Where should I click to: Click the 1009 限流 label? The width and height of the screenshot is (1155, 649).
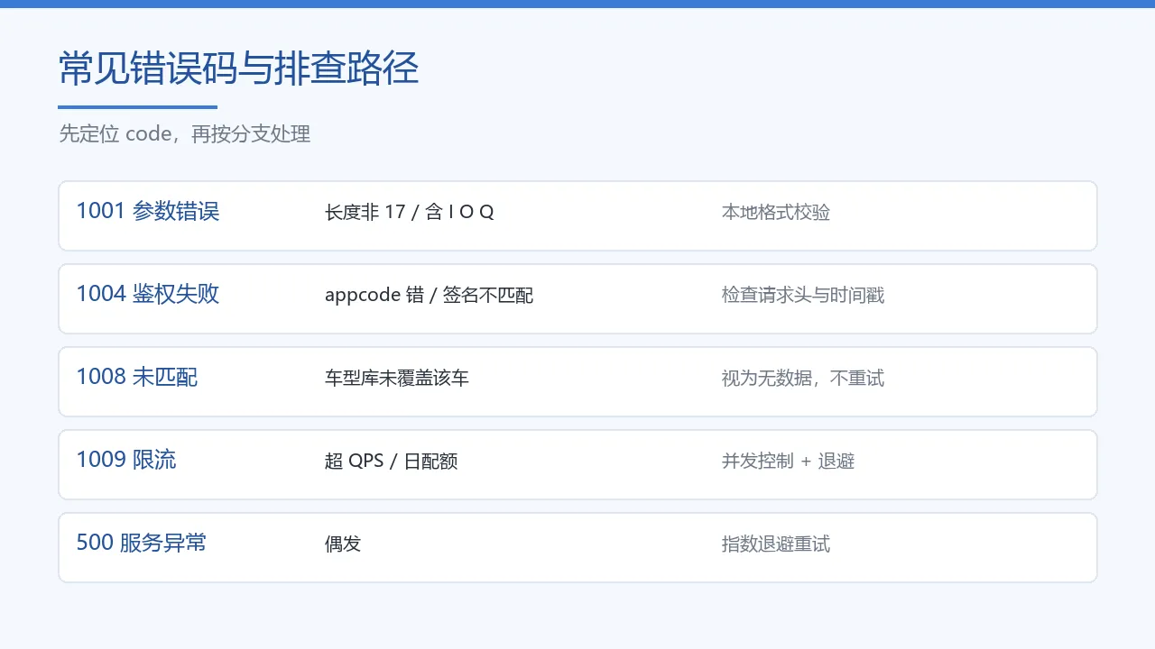(126, 461)
